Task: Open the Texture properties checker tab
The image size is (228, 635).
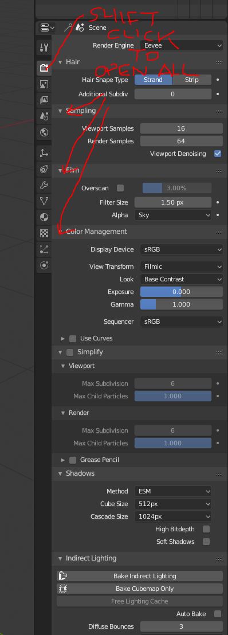Action: (x=44, y=233)
